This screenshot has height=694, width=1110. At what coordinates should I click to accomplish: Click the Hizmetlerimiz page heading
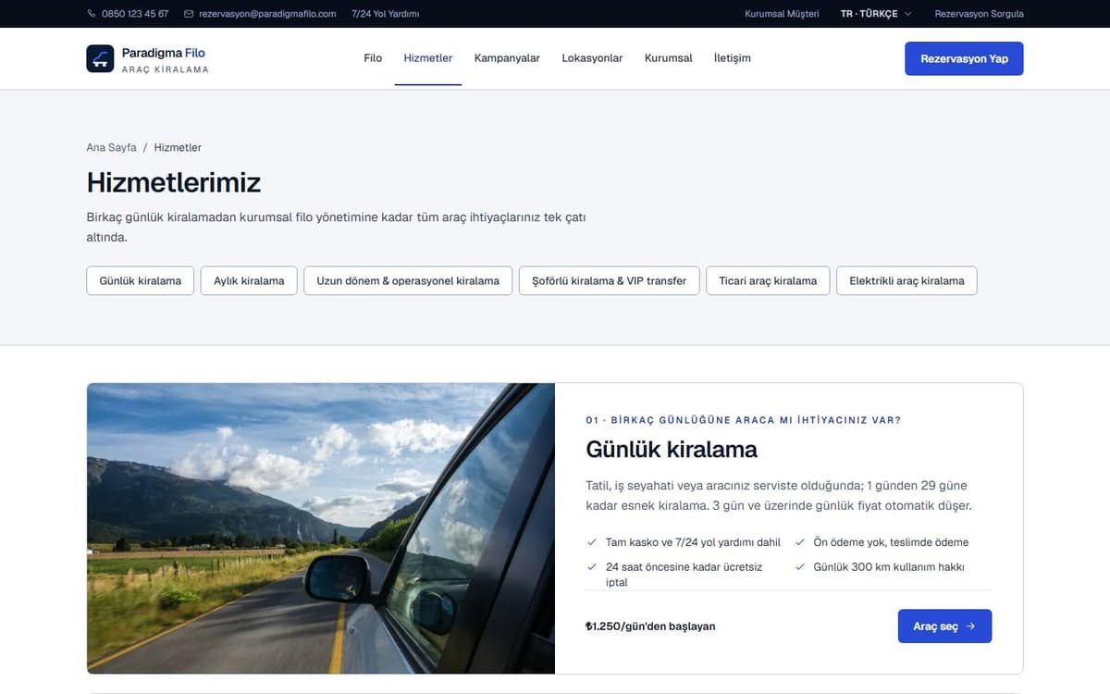pos(174,182)
